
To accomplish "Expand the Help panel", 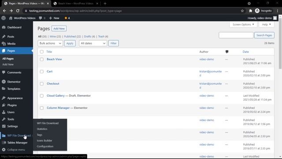I will pyautogui.click(x=266, y=25).
